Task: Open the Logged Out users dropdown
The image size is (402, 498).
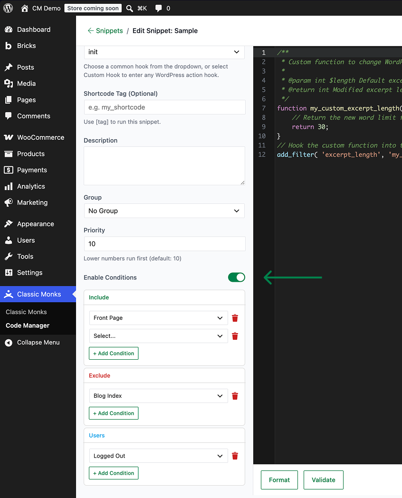Action: click(158, 456)
